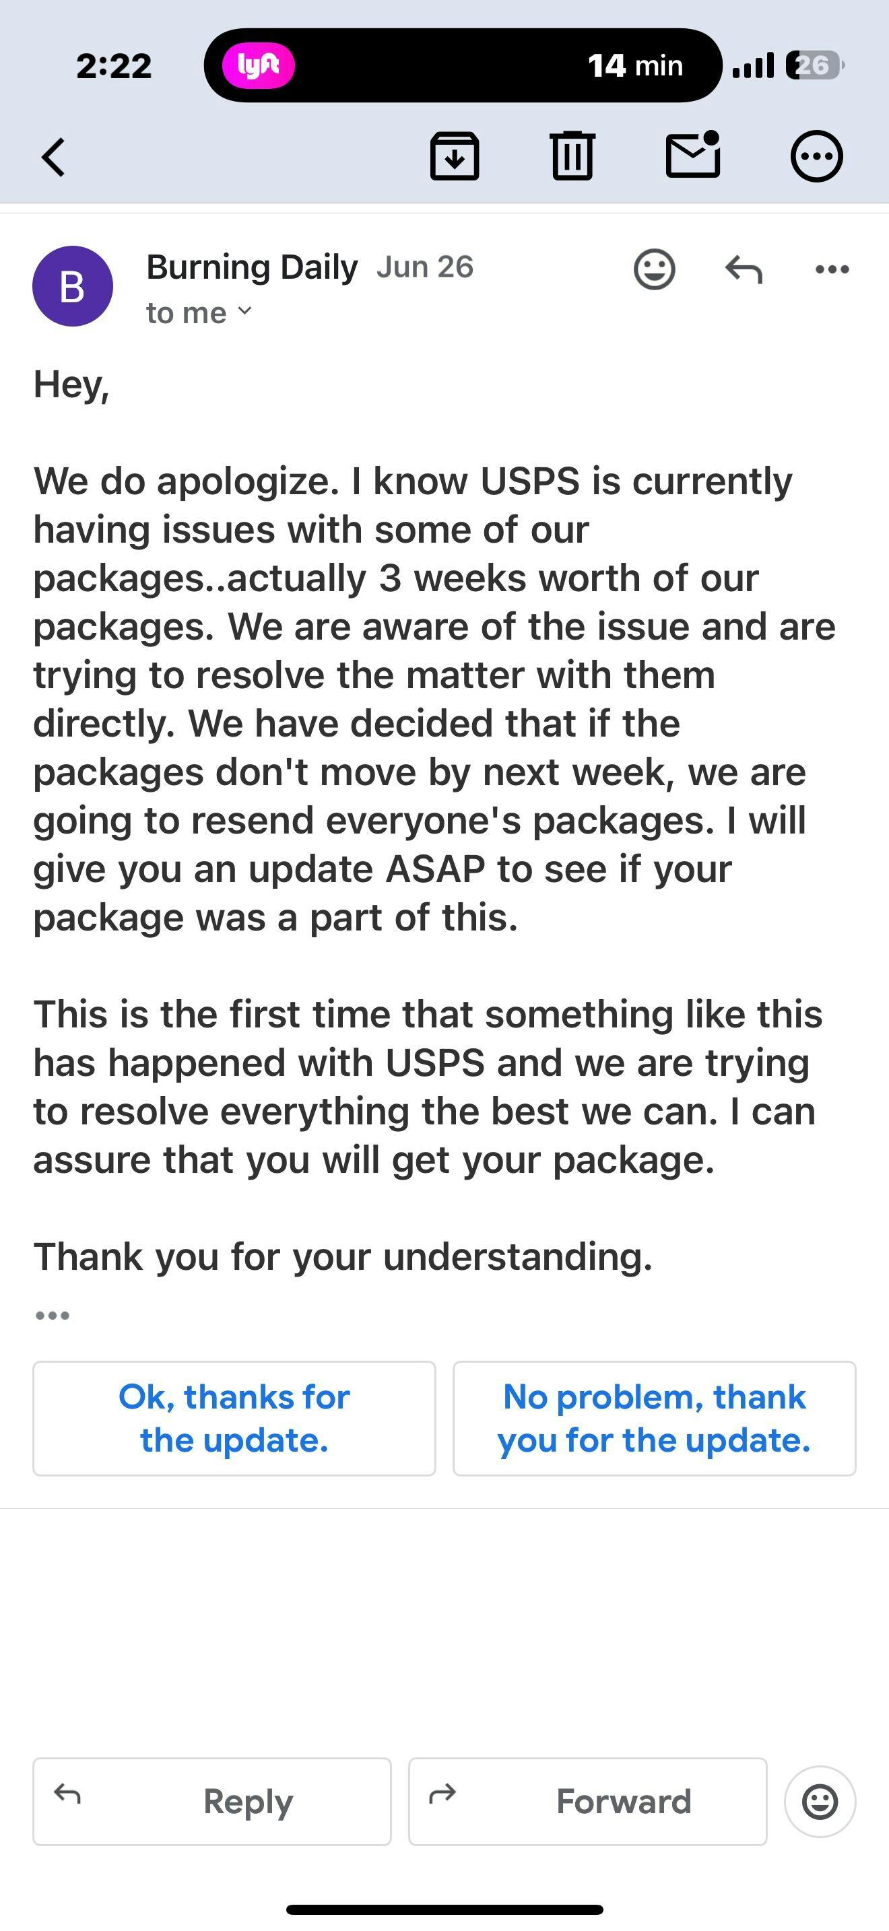Open the circled three-dot options menu

(816, 156)
